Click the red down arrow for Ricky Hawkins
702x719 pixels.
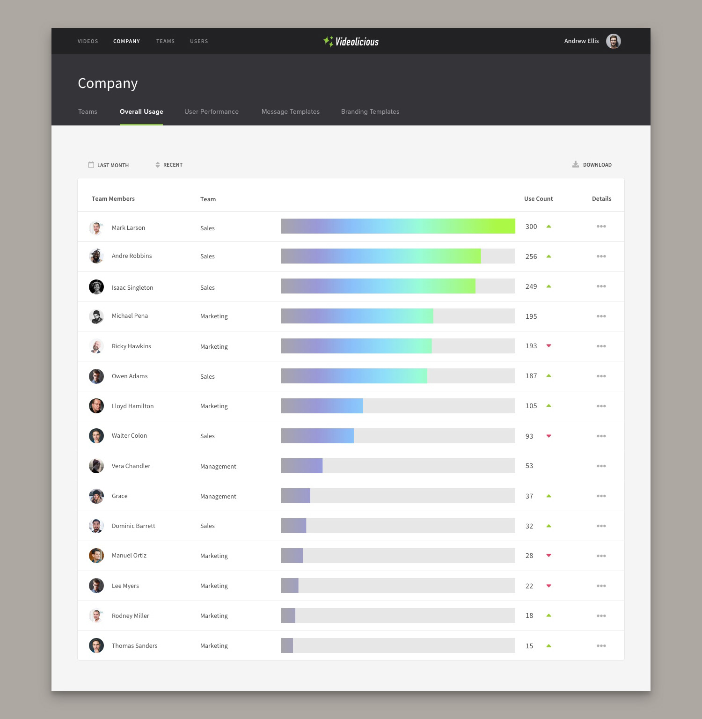[549, 346]
